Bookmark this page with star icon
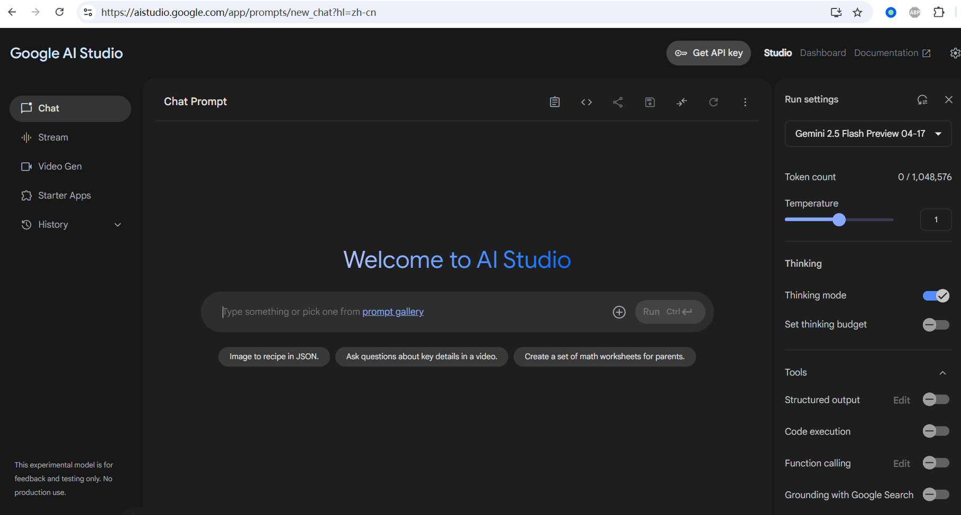This screenshot has width=961, height=515. (857, 12)
